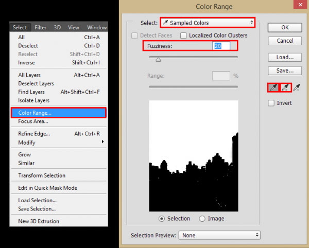Close the Color Range dialog
This screenshot has width=309, height=248.
pos(300,5)
